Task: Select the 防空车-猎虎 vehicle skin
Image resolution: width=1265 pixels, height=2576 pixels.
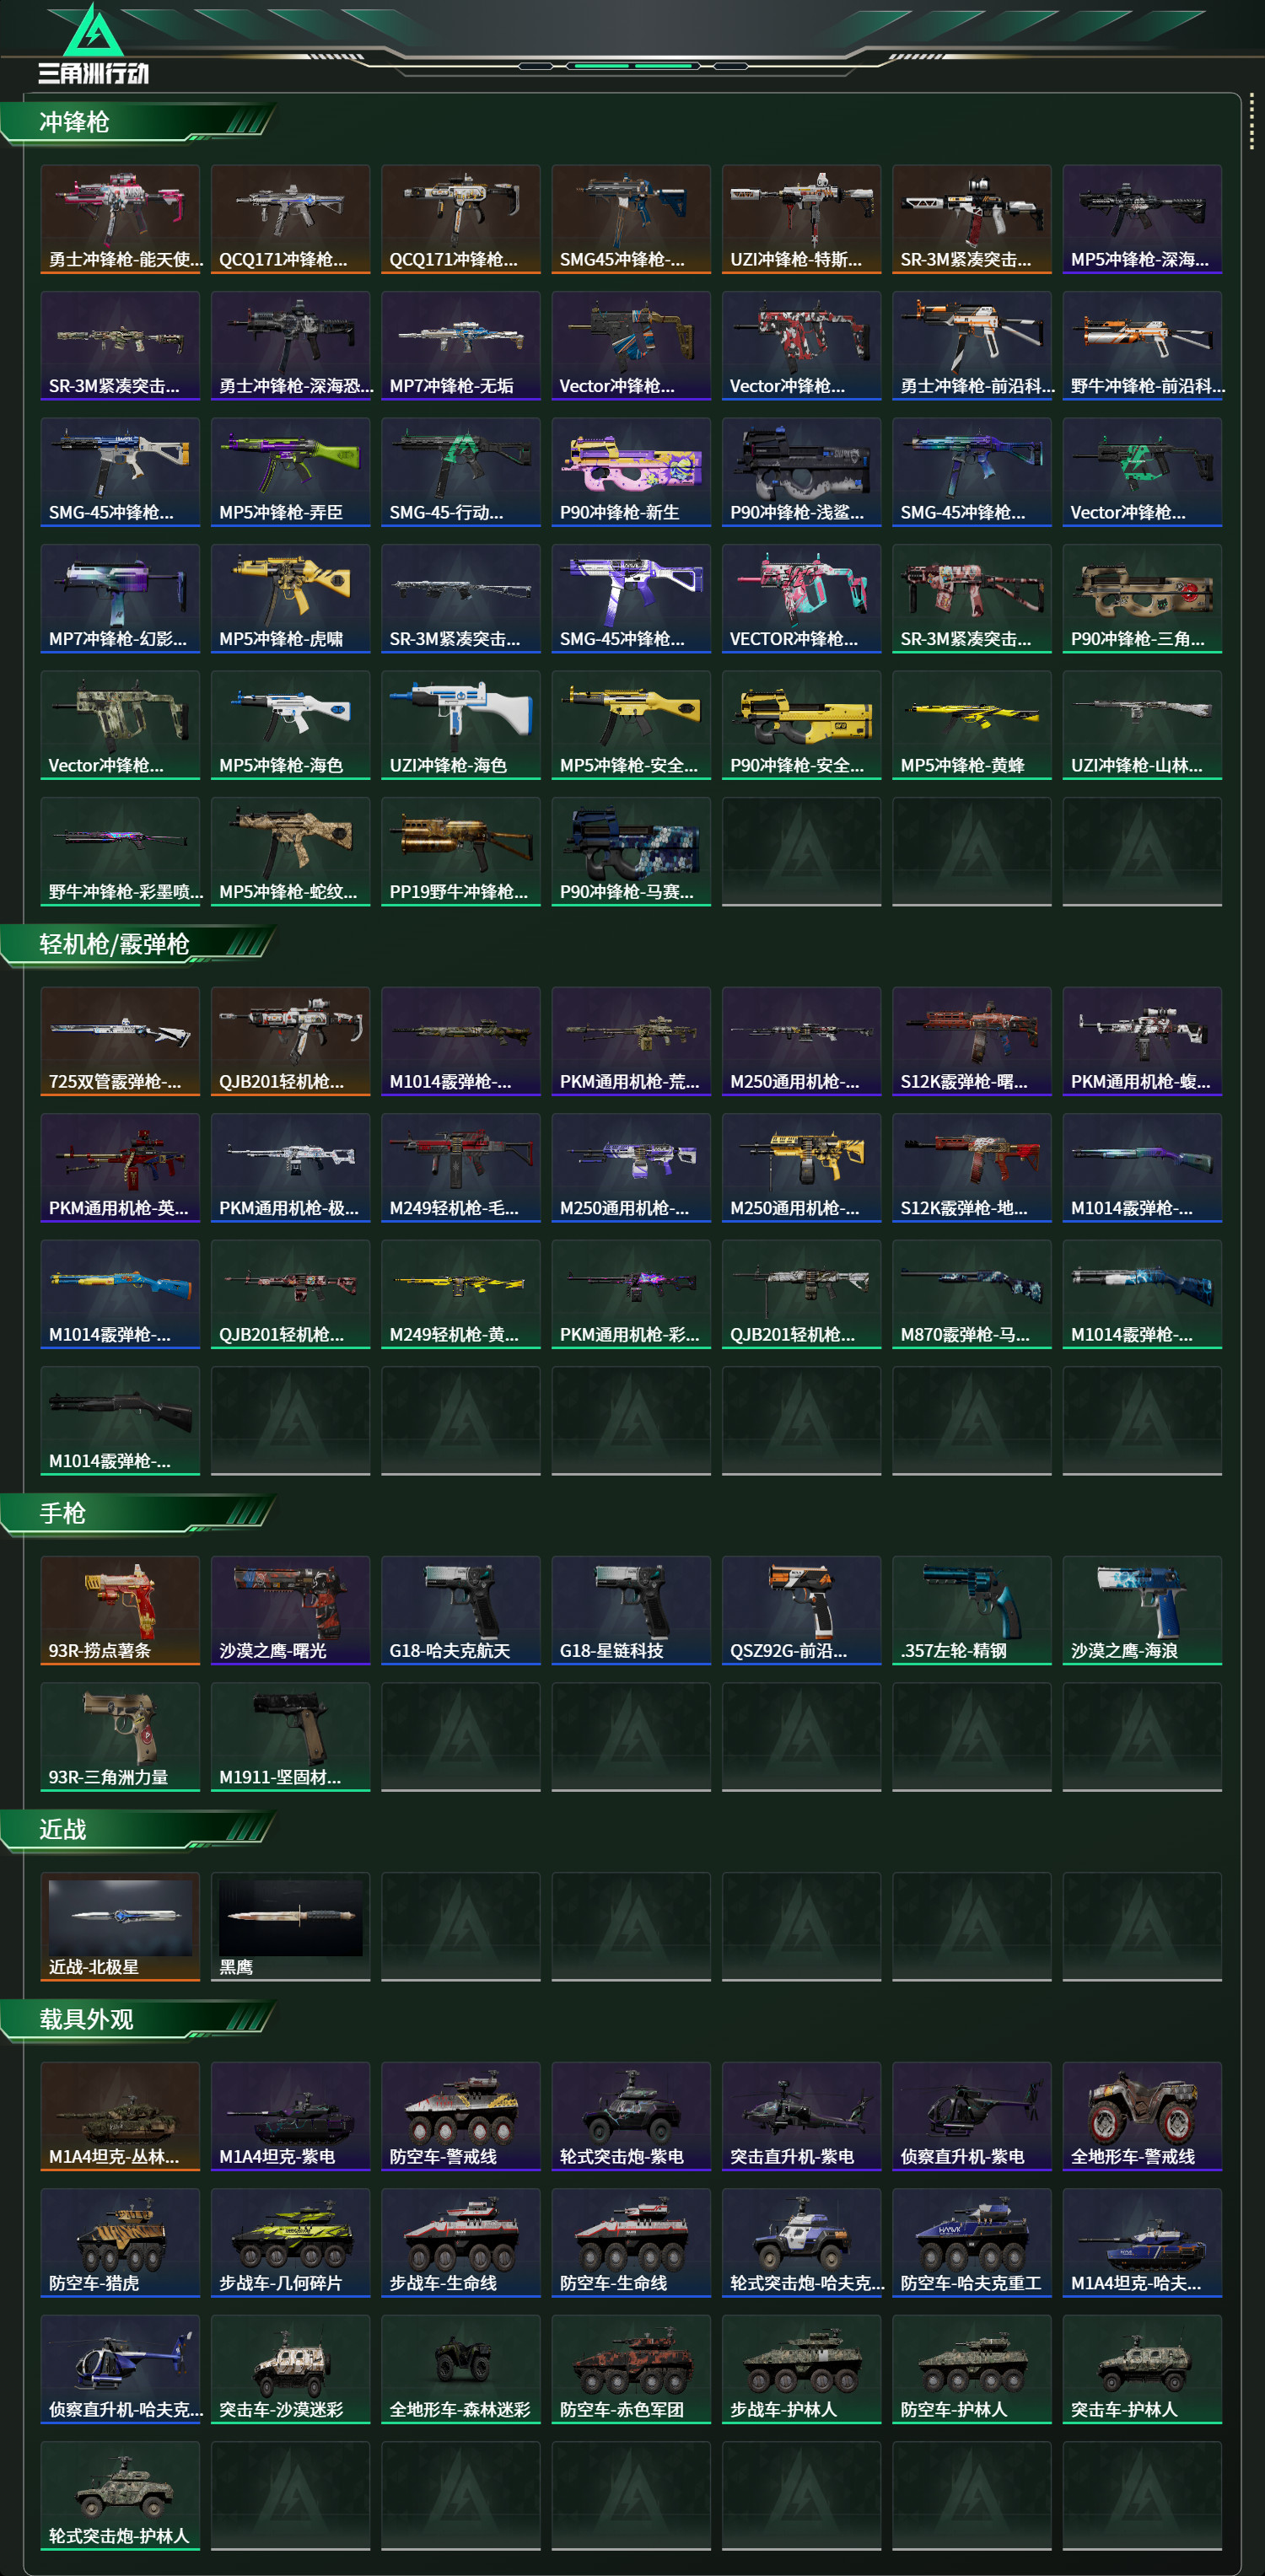Action: pos(120,2242)
